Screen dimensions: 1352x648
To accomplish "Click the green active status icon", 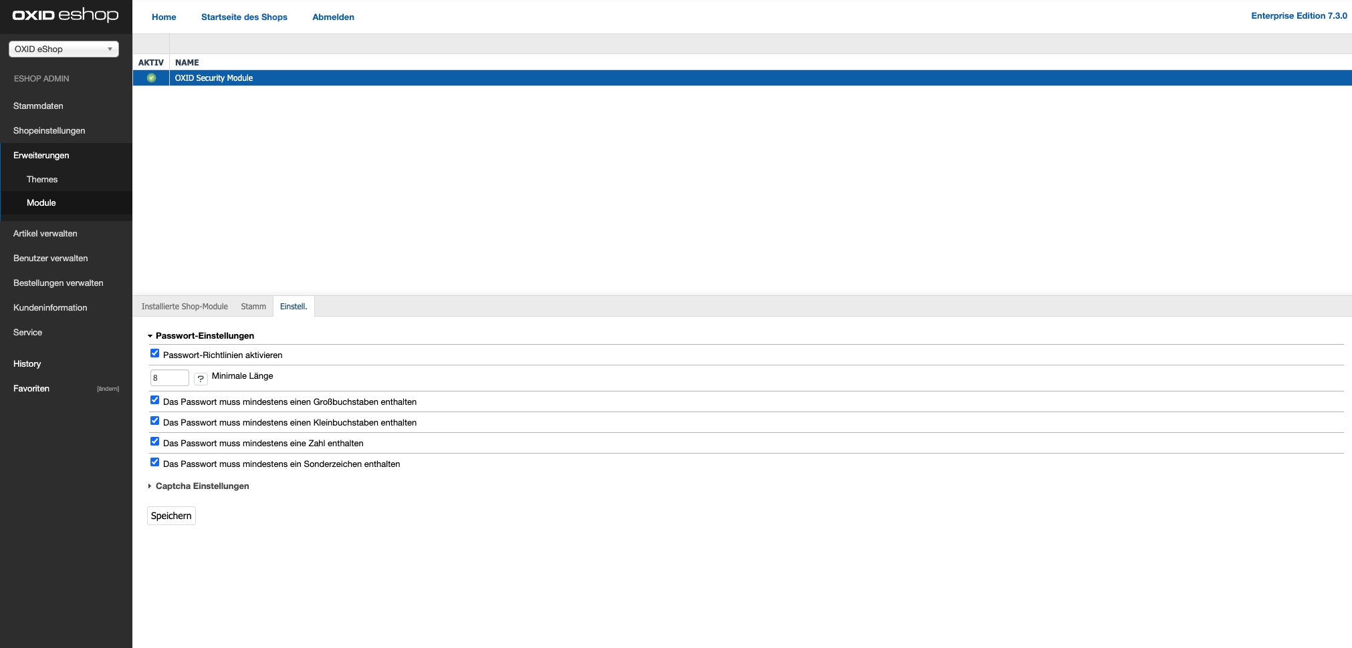I will pos(151,78).
